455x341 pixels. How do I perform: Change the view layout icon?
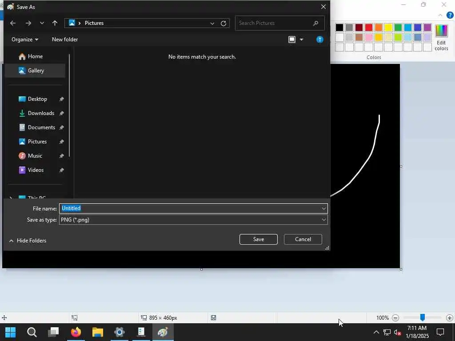coord(291,40)
